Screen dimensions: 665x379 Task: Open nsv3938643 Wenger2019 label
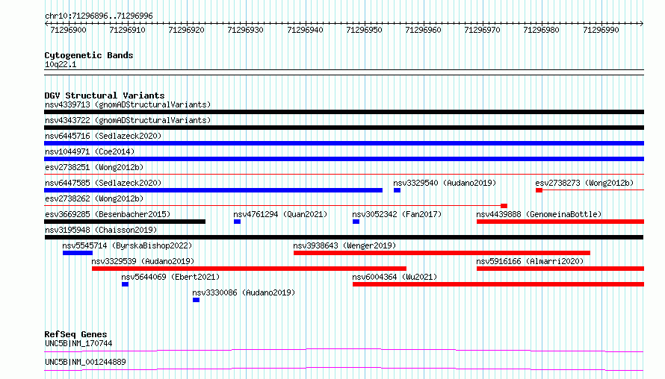(344, 245)
